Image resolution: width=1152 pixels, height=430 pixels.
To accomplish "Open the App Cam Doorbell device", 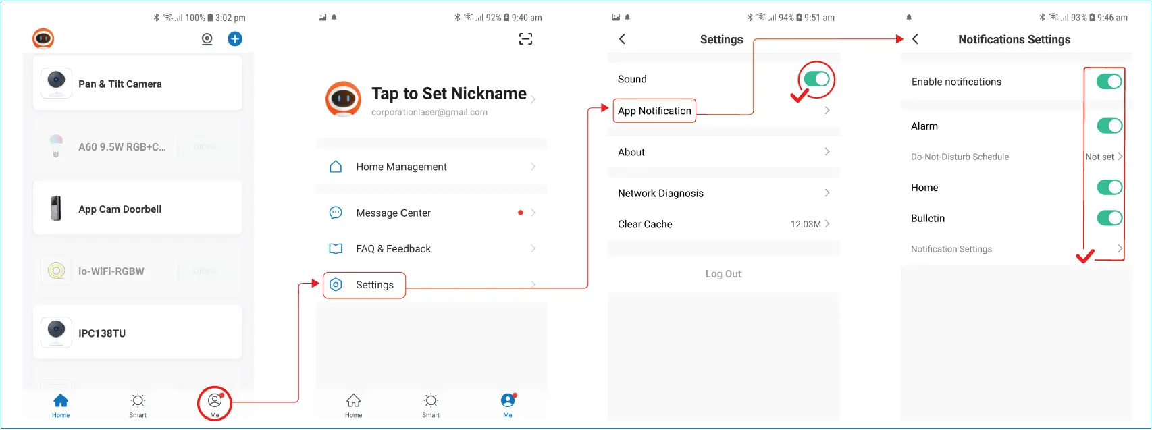I will [138, 209].
